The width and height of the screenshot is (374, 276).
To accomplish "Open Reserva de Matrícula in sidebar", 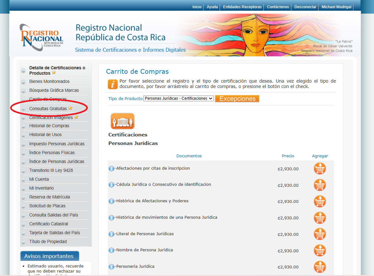I will point(50,197).
